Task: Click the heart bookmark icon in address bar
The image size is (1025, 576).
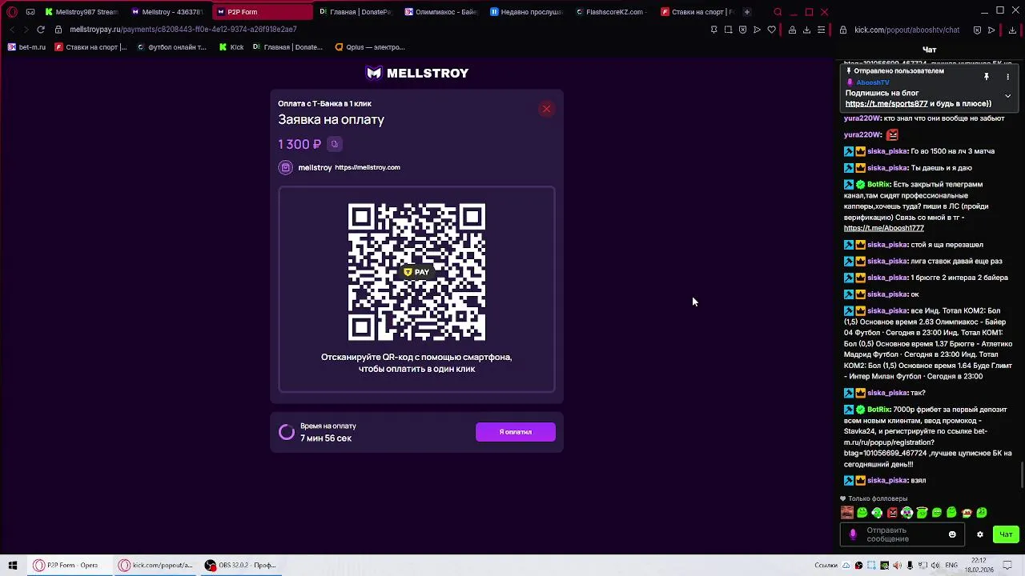Action: [771, 30]
